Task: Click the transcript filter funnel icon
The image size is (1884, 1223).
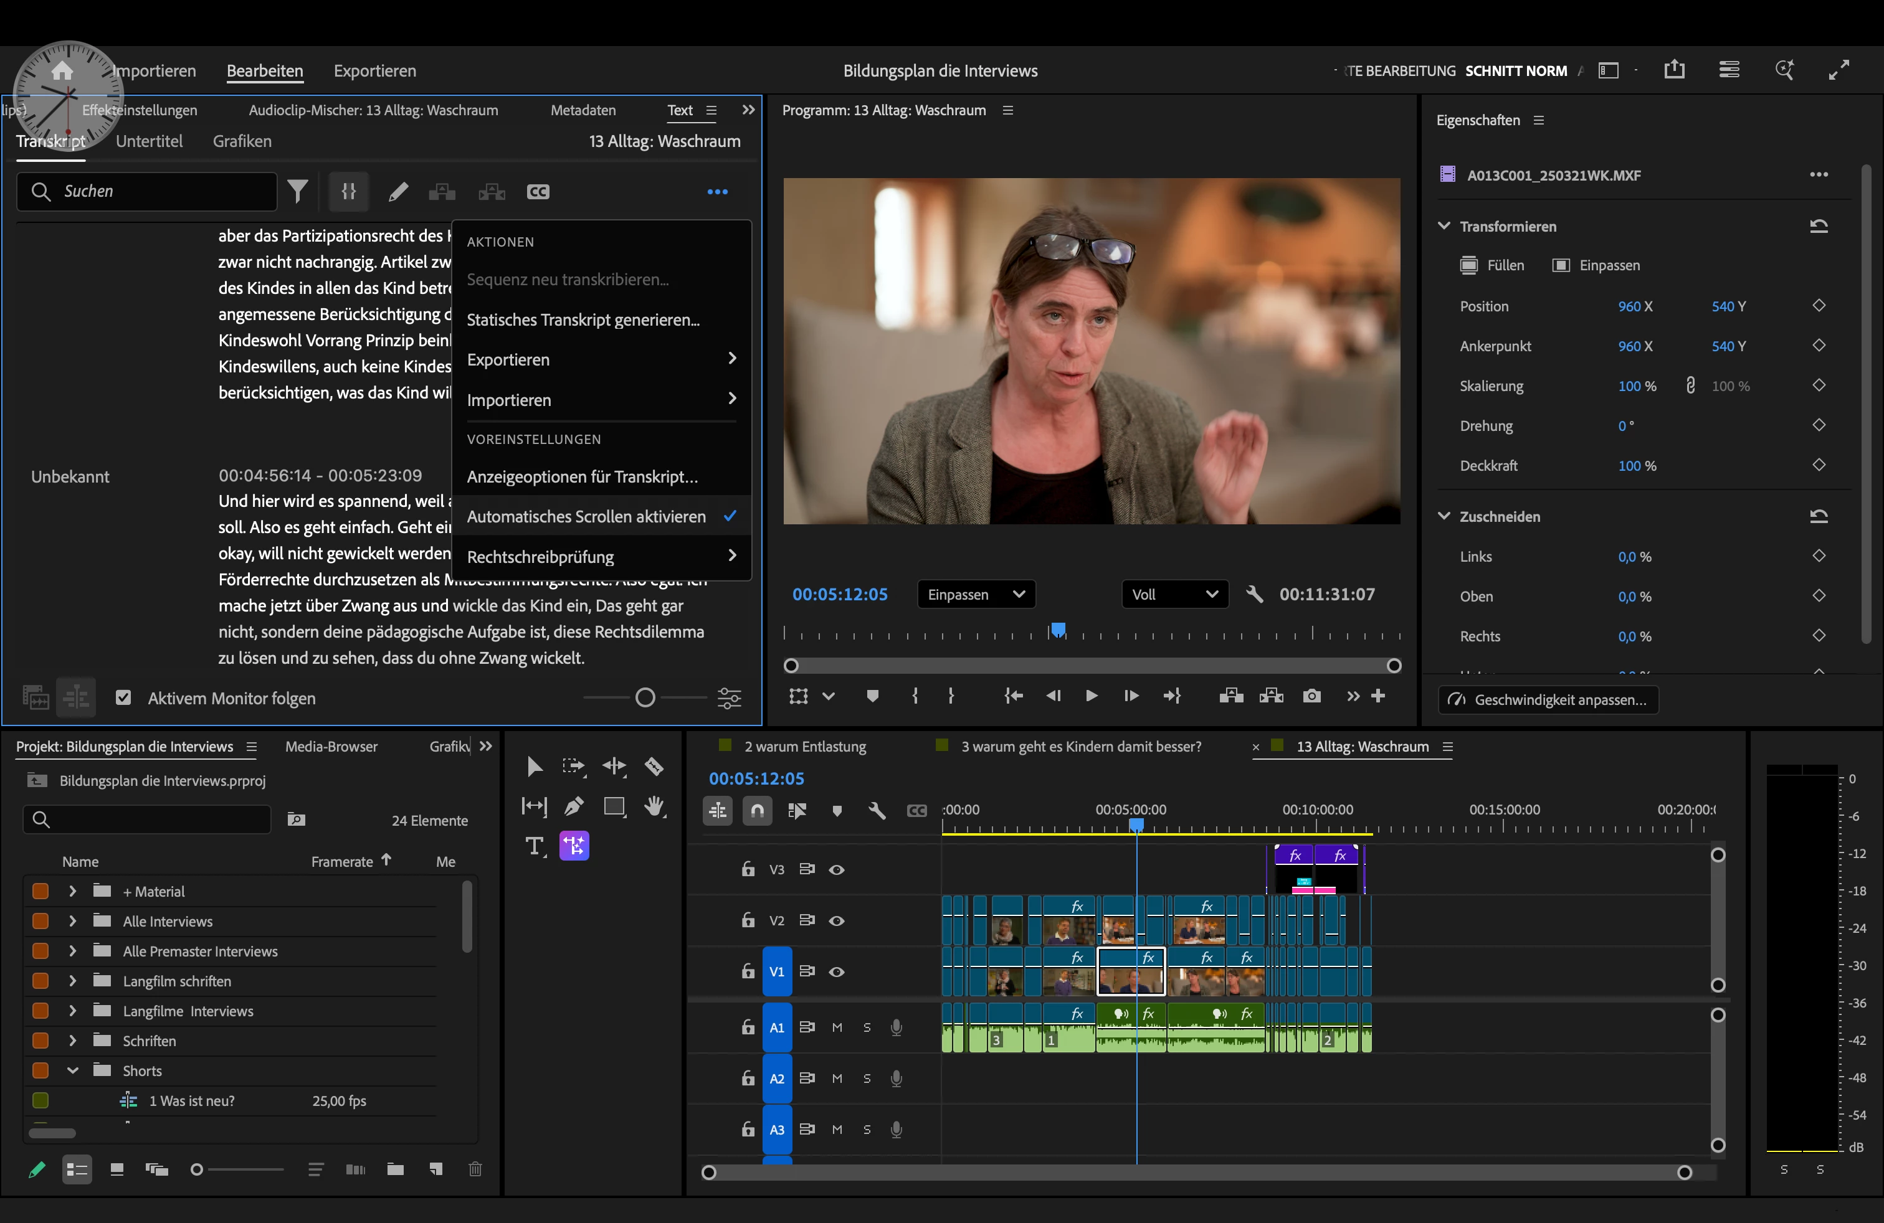Action: coord(298,191)
